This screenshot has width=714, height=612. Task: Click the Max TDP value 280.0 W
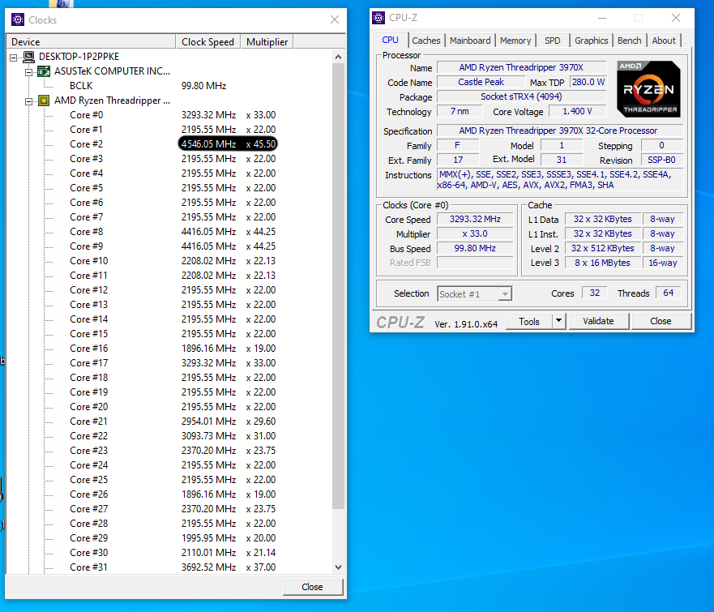pyautogui.click(x=588, y=82)
